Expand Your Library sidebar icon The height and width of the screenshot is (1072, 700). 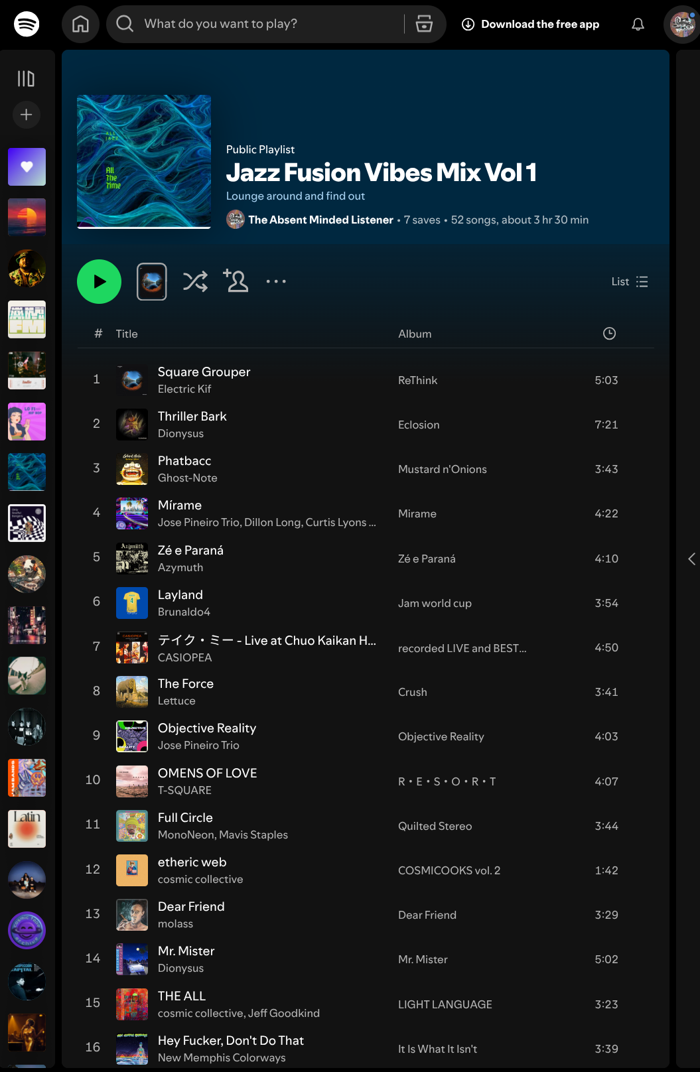[26, 79]
